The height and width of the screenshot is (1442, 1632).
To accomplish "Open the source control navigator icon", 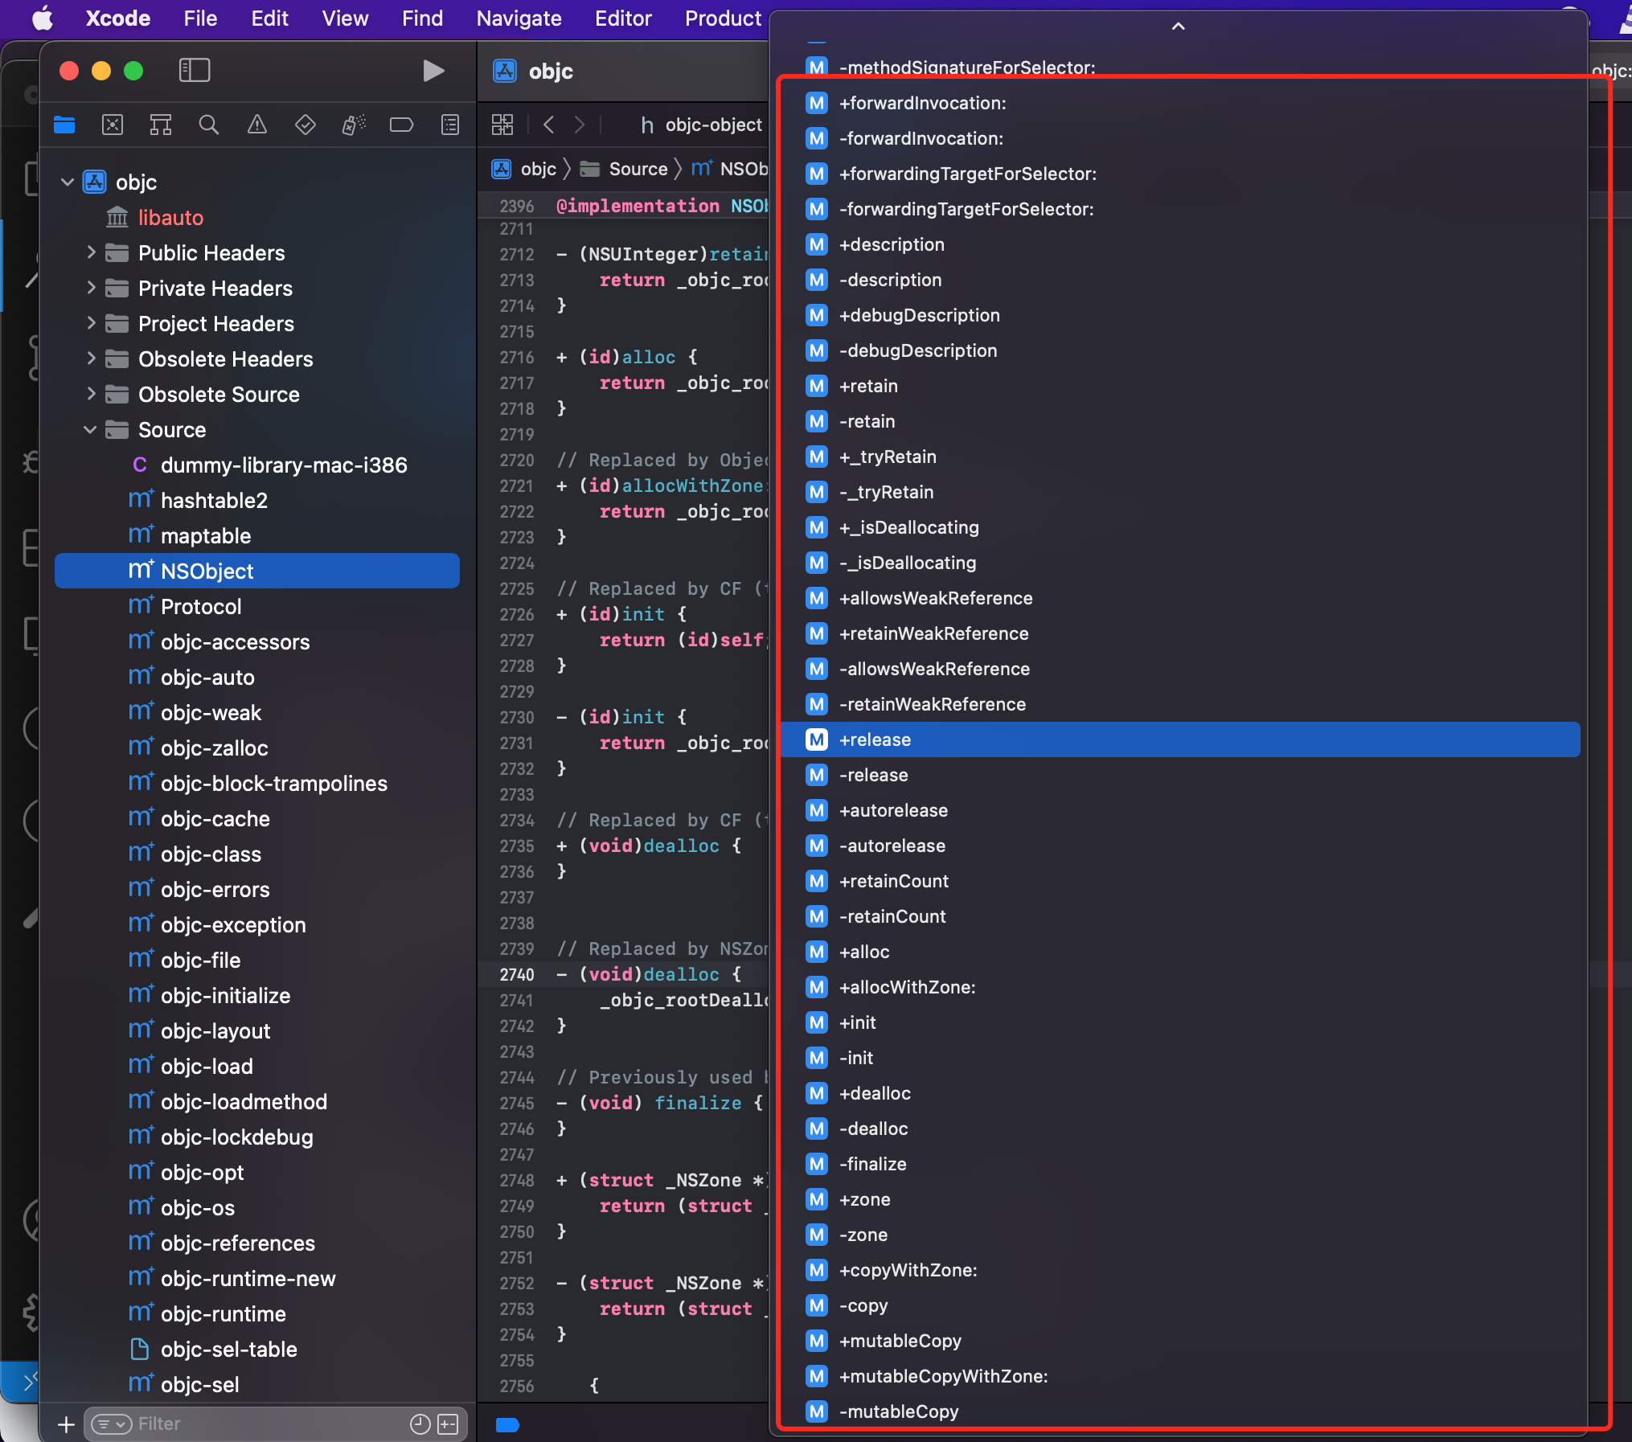I will (x=113, y=125).
